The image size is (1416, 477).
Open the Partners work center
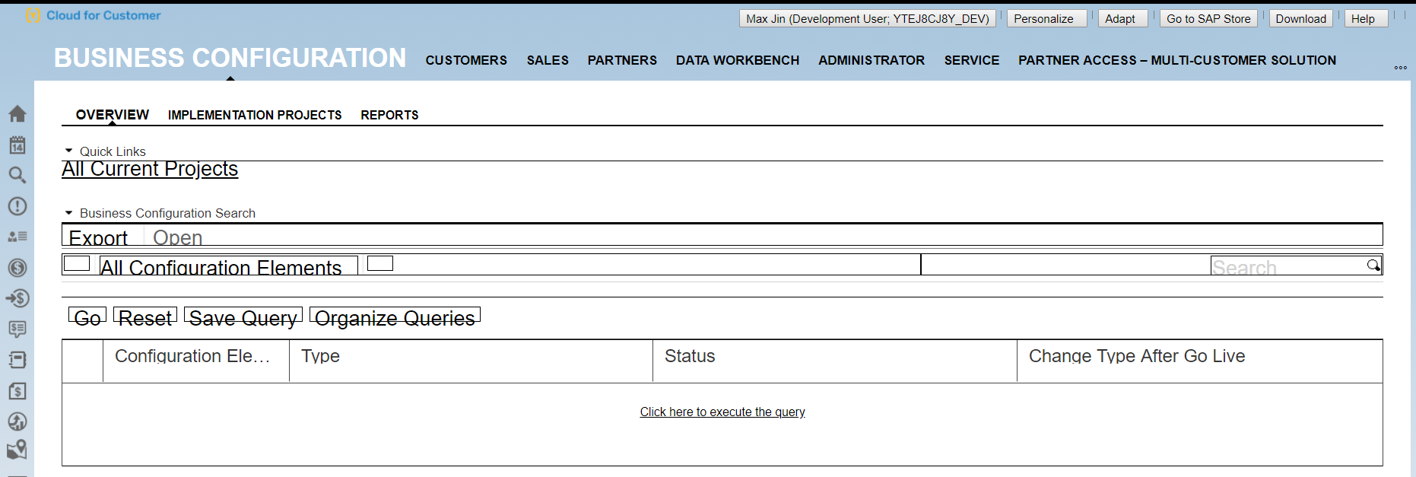click(622, 60)
